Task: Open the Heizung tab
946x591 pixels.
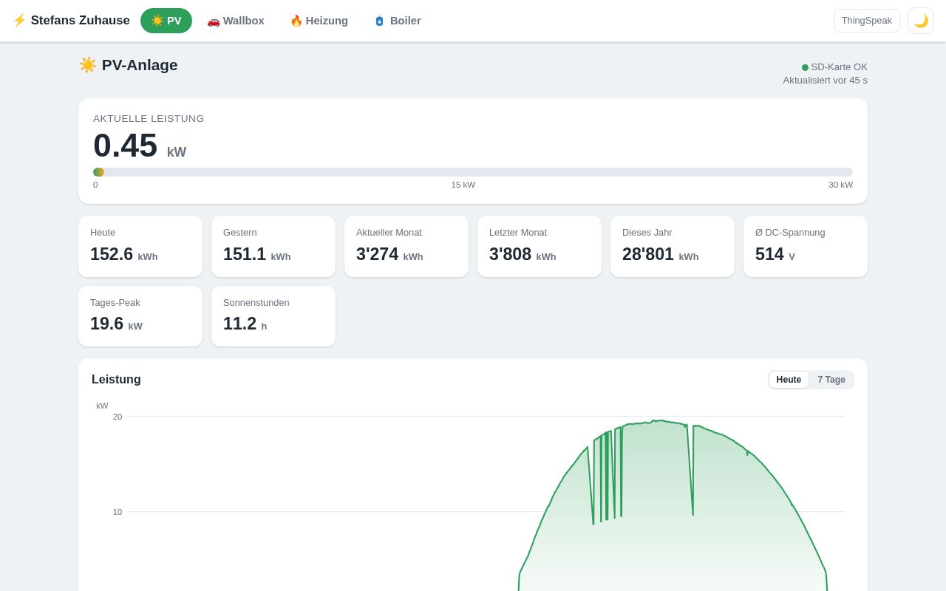Action: coord(319,21)
